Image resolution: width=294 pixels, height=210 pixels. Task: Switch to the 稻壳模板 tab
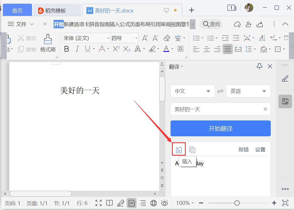(x=56, y=10)
